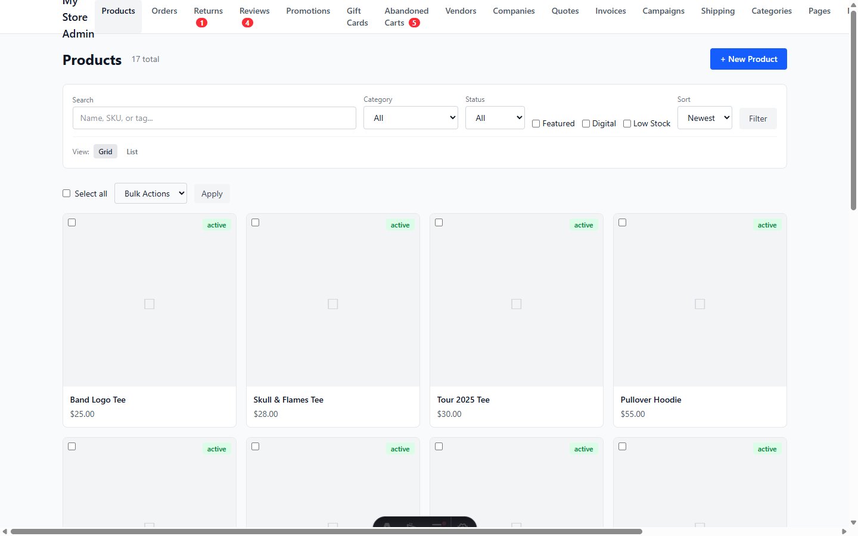
Task: Click the Reviews count badge
Action: pyautogui.click(x=248, y=22)
